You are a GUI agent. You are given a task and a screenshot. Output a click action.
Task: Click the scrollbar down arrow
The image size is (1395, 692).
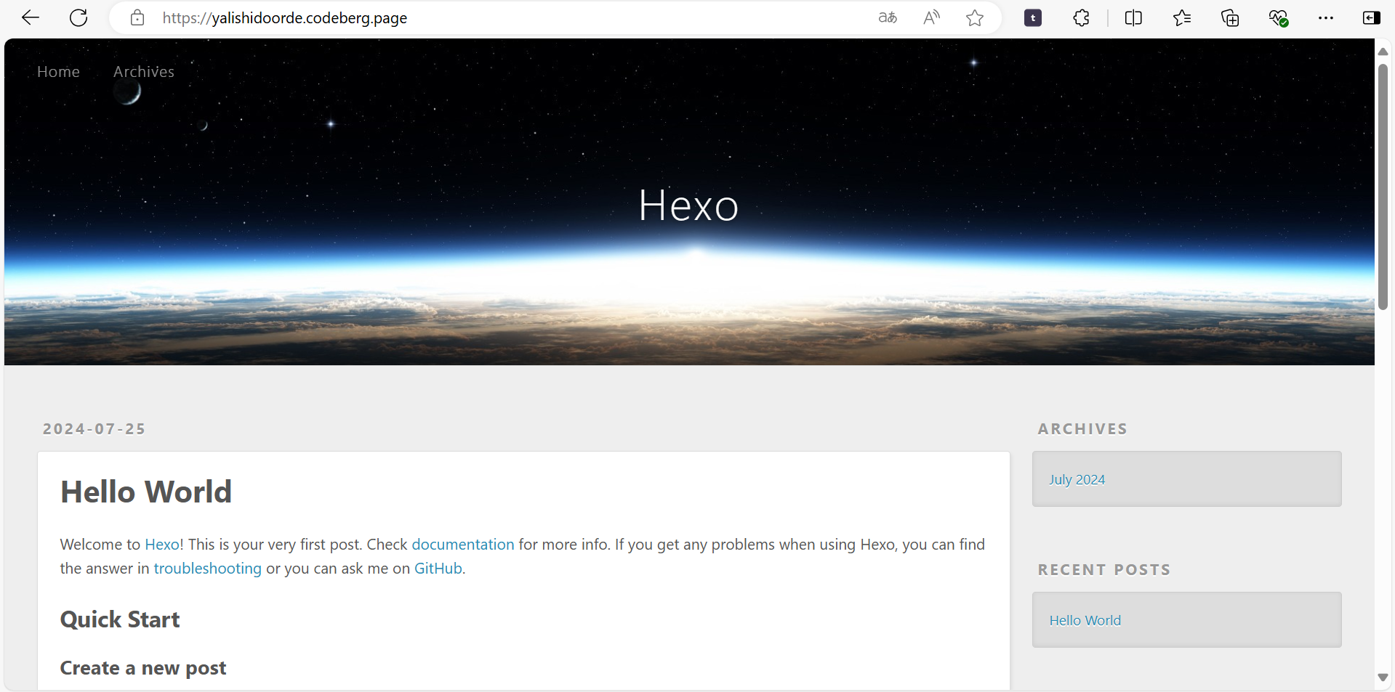[1383, 677]
